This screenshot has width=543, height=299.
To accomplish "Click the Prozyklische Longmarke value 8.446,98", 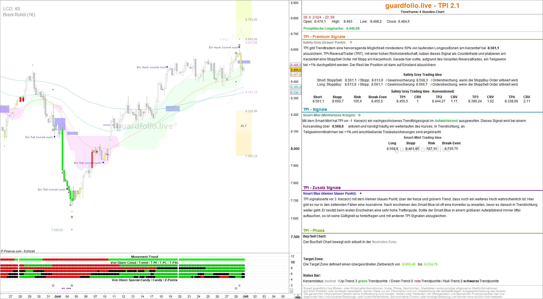I will click(x=353, y=29).
